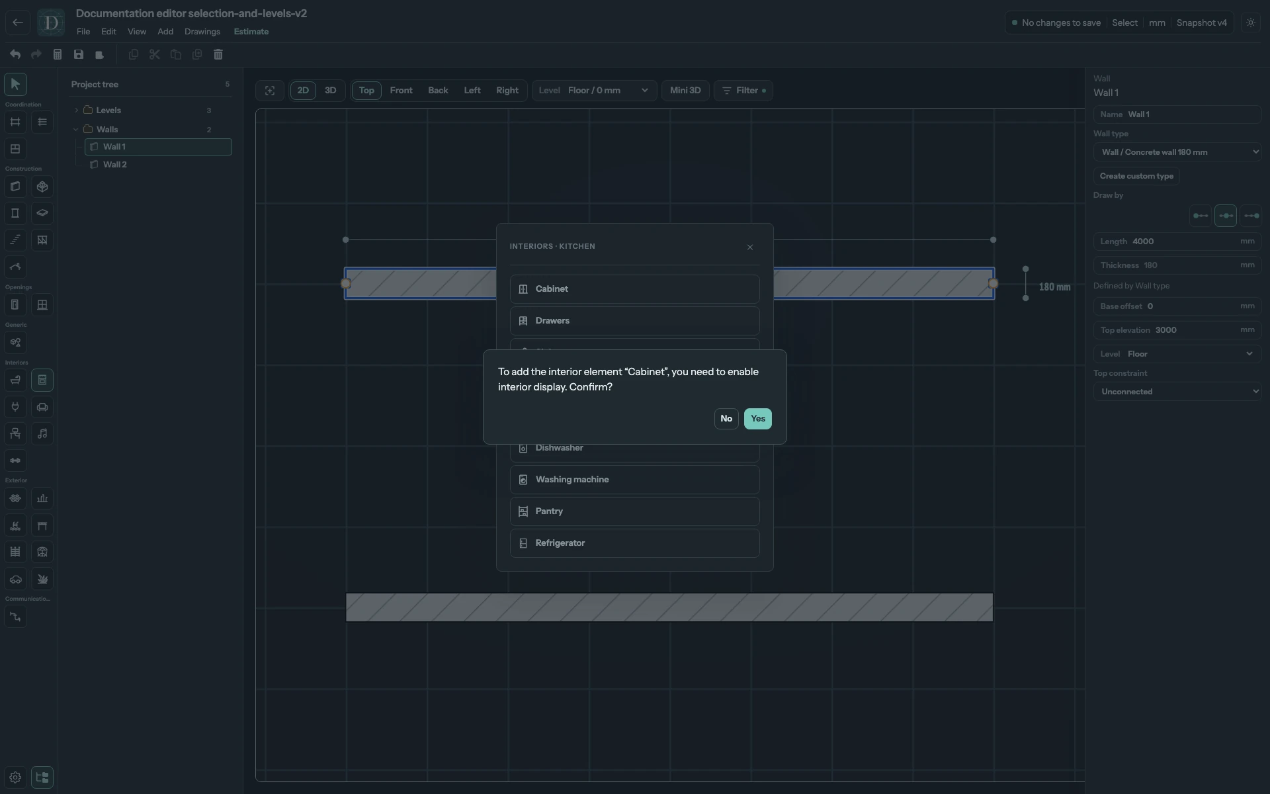Image resolution: width=1270 pixels, height=794 pixels.
Task: Choose the horizontal levels lines tool
Action: click(x=42, y=122)
